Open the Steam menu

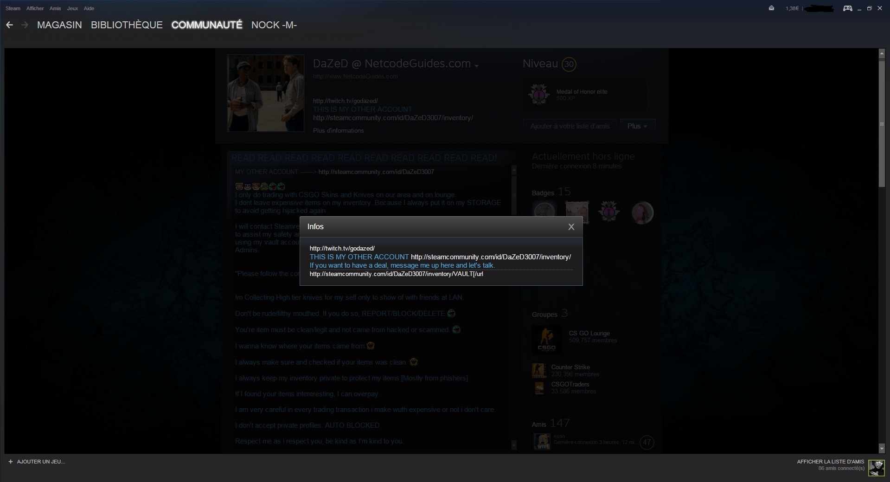point(13,8)
